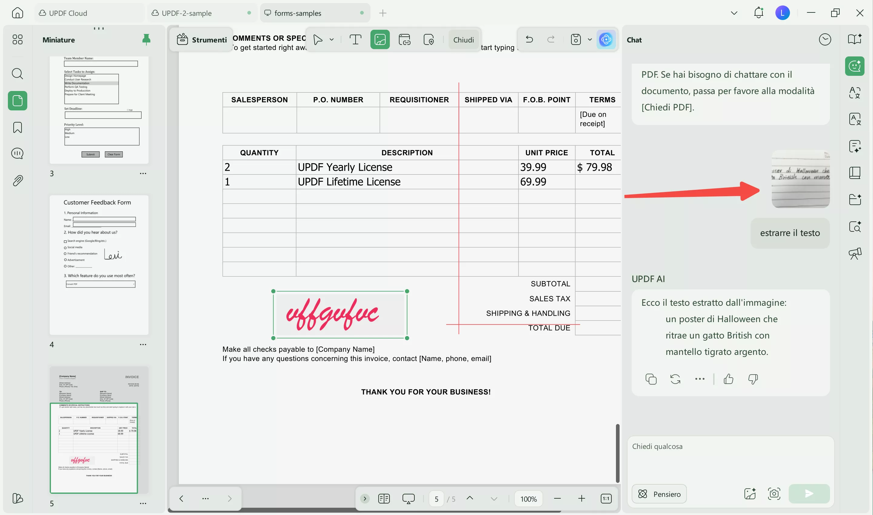Viewport: 873px width, 515px height.
Task: Click the UPDF AI assistant icon
Action: [x=606, y=39]
